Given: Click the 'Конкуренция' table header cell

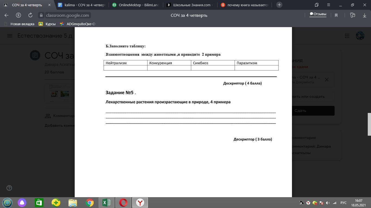Looking at the screenshot, I should [x=169, y=63].
